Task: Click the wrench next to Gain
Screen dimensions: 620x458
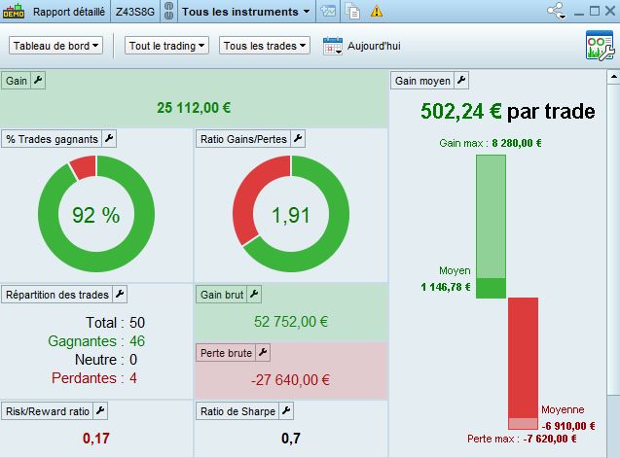Action: click(38, 80)
